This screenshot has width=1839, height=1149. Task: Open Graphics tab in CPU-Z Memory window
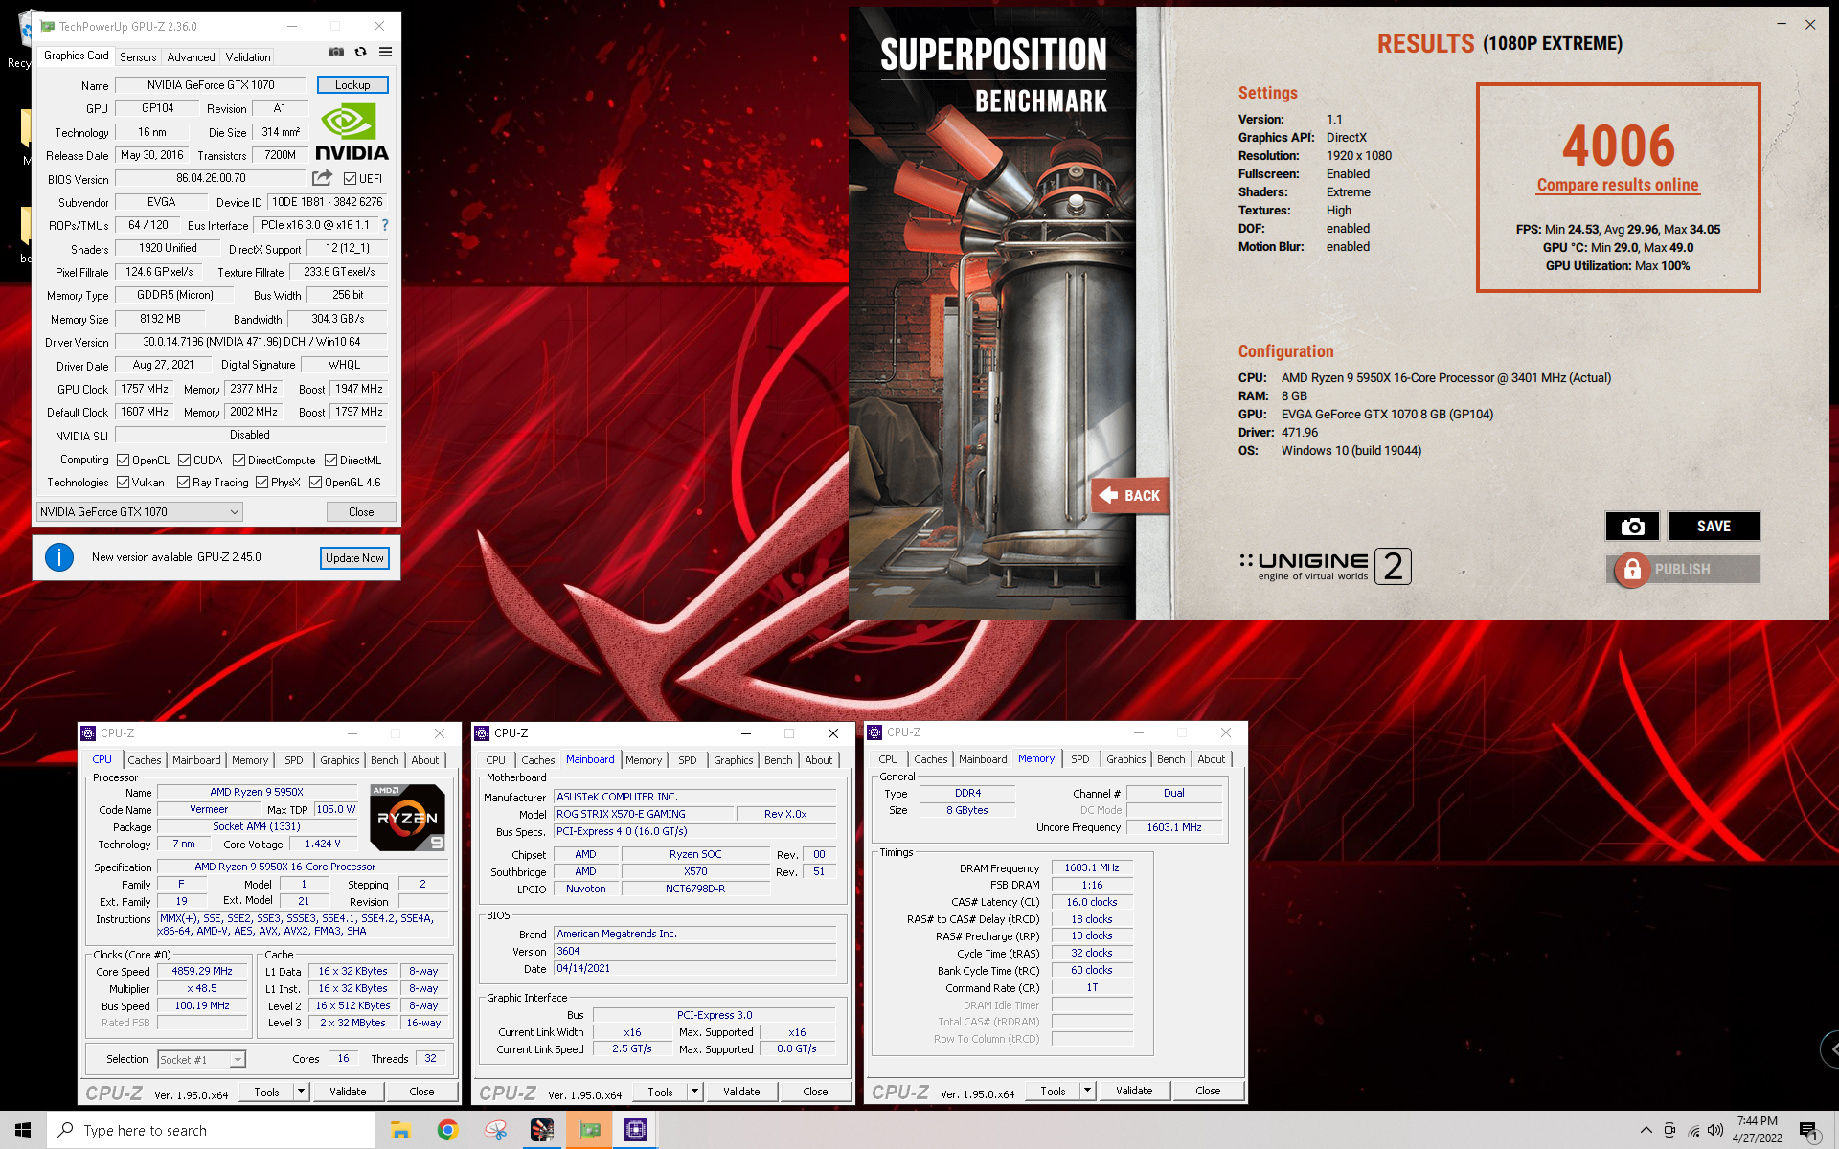pos(1125,759)
